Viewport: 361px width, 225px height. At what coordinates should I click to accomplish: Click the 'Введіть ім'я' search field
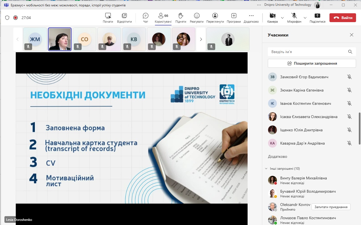click(x=307, y=52)
